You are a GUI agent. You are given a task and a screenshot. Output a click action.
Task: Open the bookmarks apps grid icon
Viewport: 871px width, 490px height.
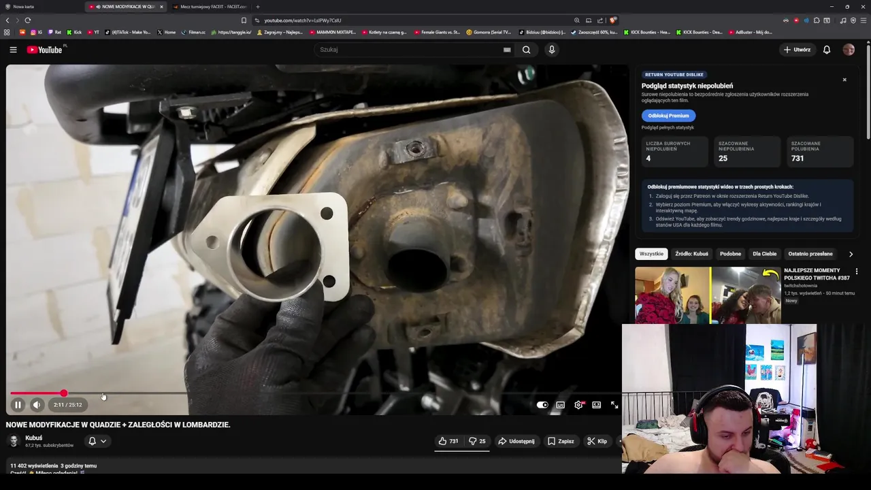tap(7, 32)
